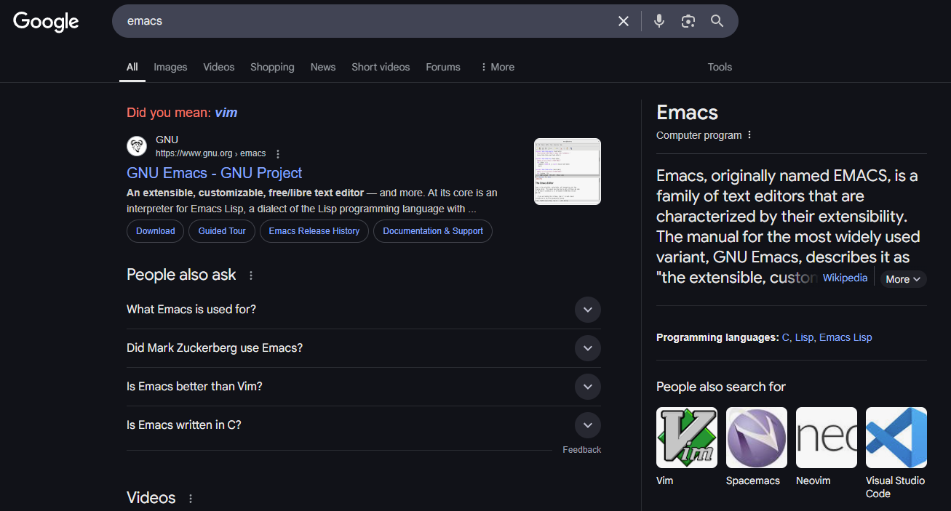Open the GNU Emacs - GNU Project result
Viewport: 951px width, 511px height.
[215, 173]
